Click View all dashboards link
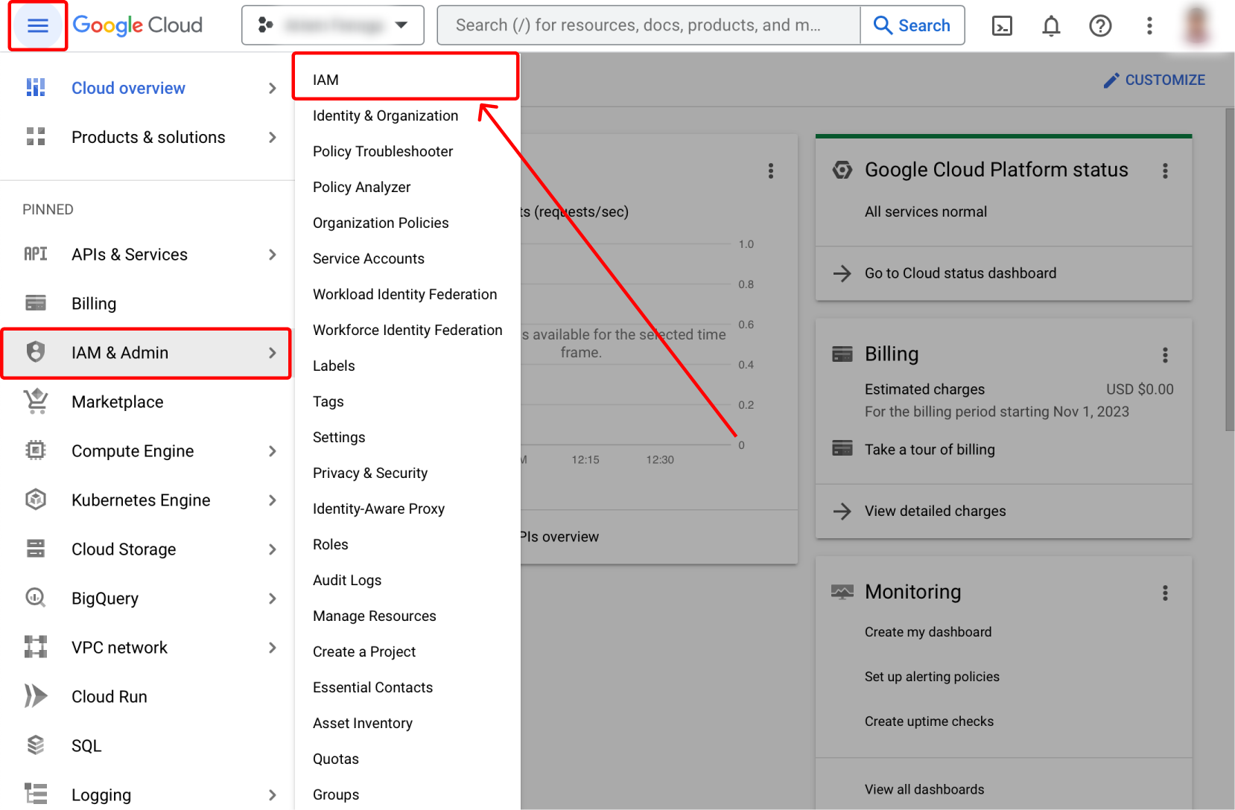Screen dimensions: 1235x810 click(924, 789)
